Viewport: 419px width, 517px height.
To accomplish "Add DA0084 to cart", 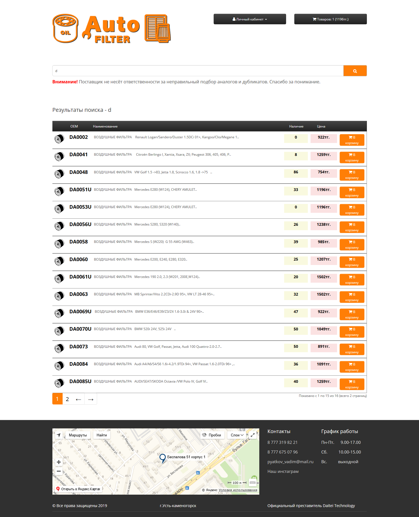I will click(x=352, y=367).
